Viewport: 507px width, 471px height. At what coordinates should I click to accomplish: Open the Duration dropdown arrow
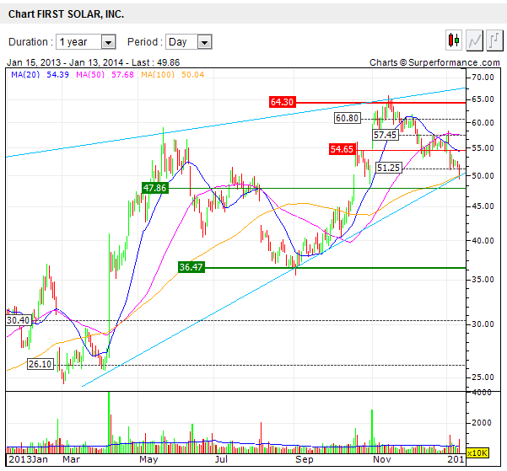(x=108, y=42)
